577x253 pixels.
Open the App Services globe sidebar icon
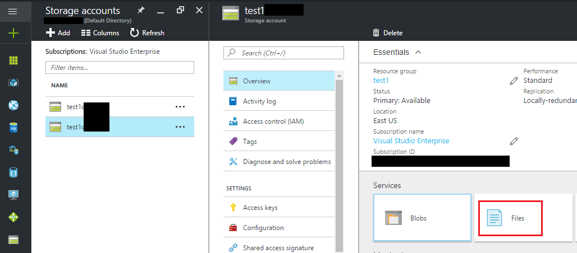coord(13,105)
